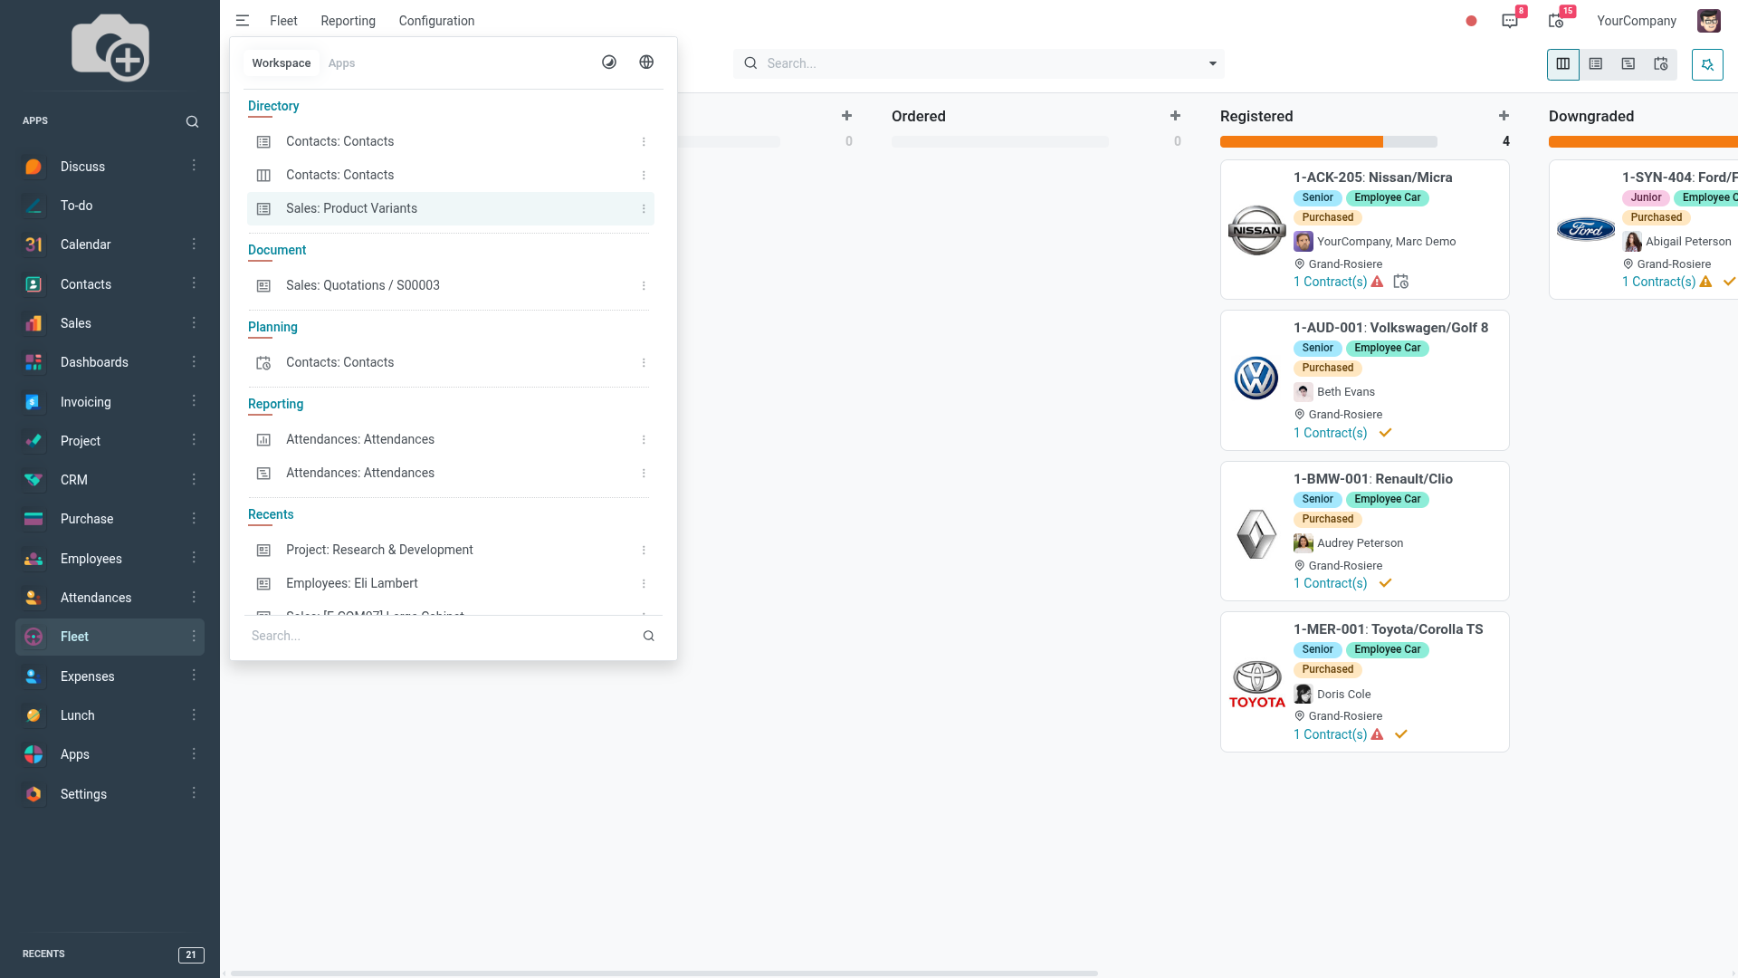Click the activity clock icon on the Nissan/Micra card

(x=1401, y=282)
